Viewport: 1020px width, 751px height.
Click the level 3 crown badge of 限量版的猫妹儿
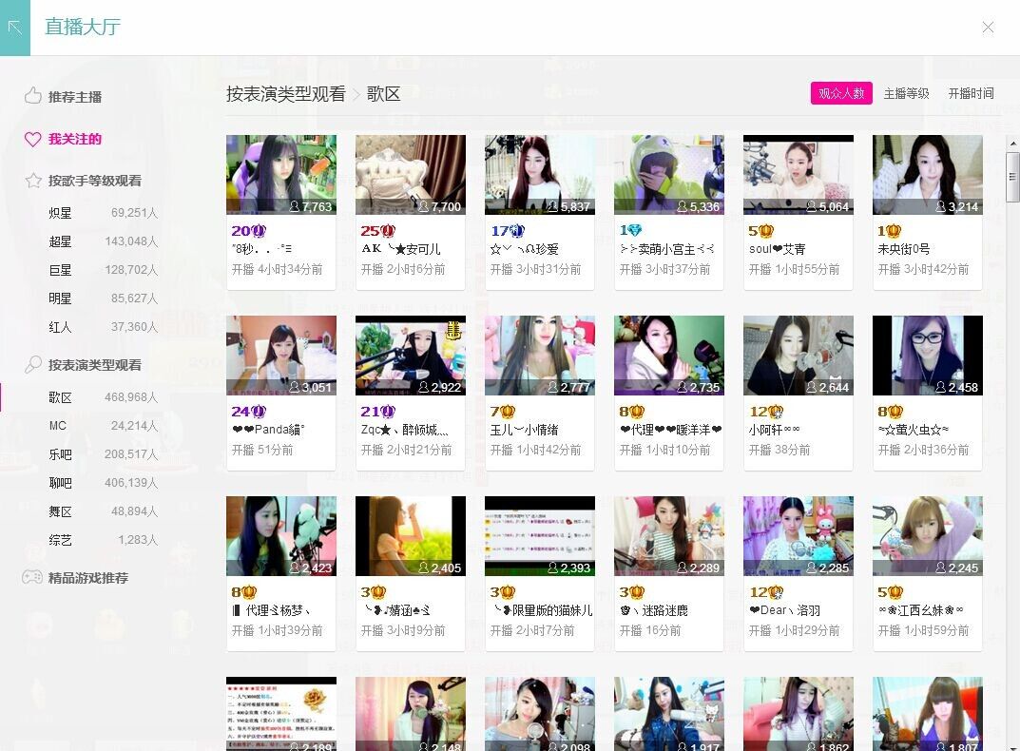point(503,592)
